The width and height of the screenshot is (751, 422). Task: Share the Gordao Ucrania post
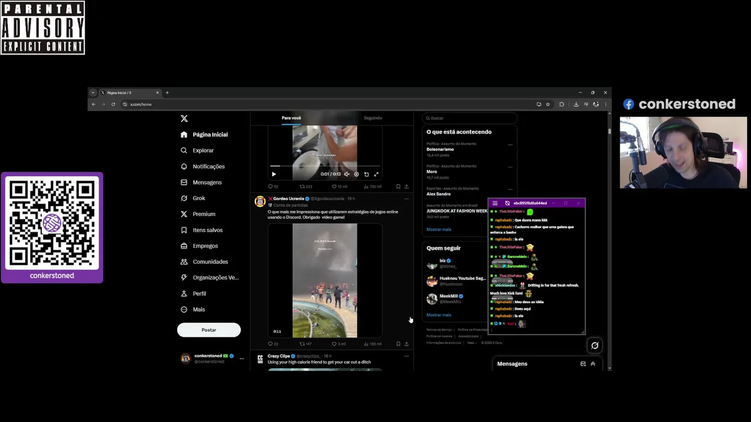pyautogui.click(x=406, y=344)
